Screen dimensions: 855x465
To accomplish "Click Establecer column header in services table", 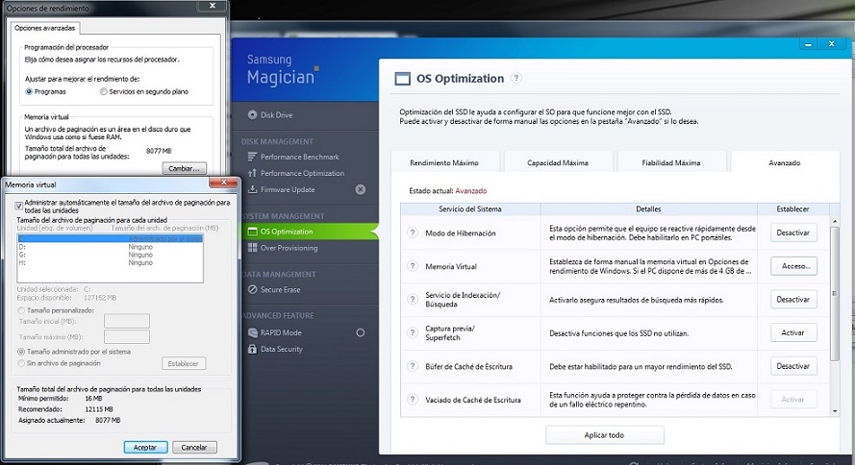I will [x=792, y=209].
